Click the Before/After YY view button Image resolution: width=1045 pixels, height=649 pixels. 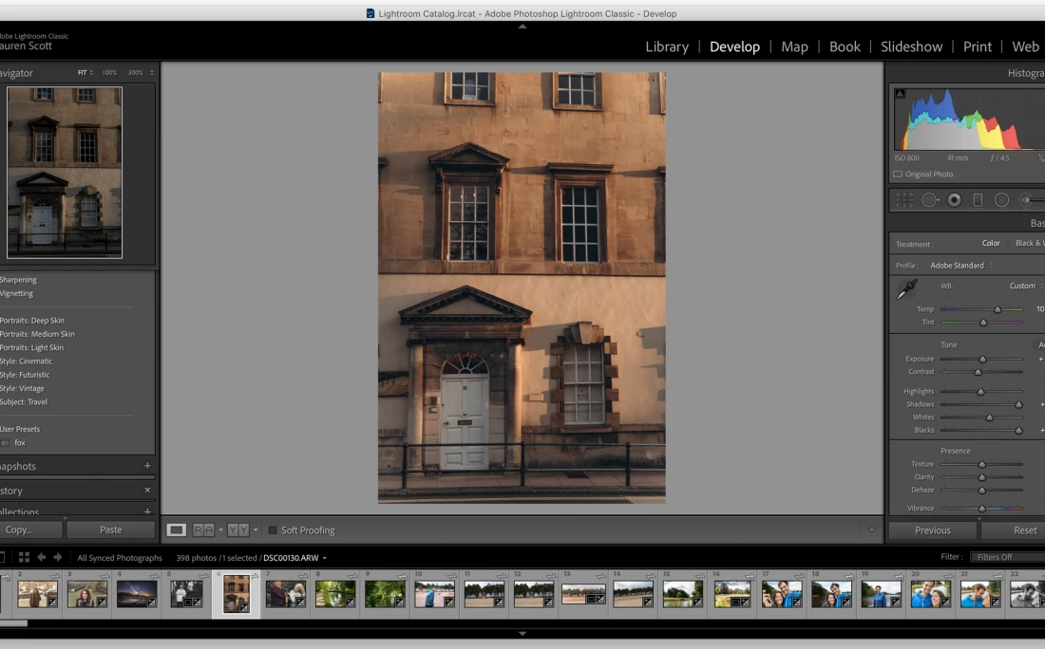click(x=237, y=530)
